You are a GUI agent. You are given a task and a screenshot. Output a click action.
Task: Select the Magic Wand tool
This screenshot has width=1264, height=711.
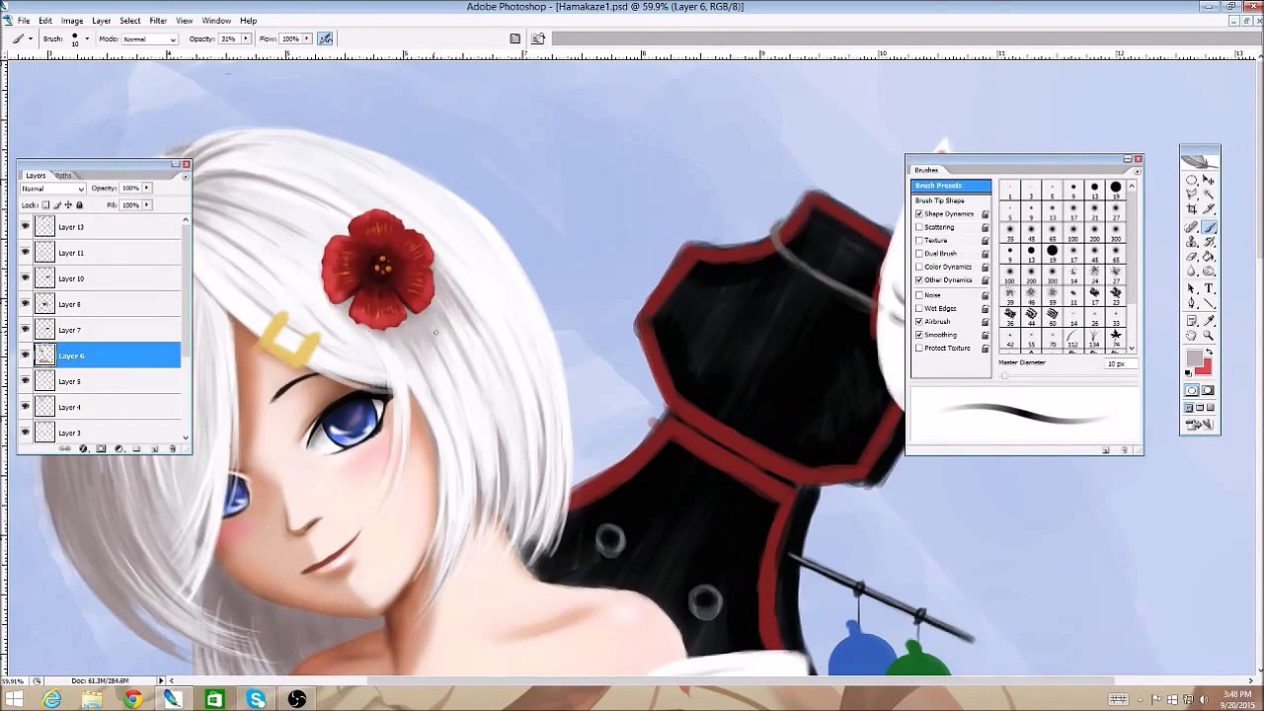[1209, 193]
